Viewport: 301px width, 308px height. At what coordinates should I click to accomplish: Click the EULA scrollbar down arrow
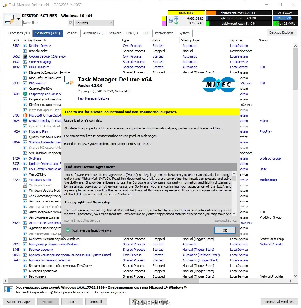coord(234,213)
